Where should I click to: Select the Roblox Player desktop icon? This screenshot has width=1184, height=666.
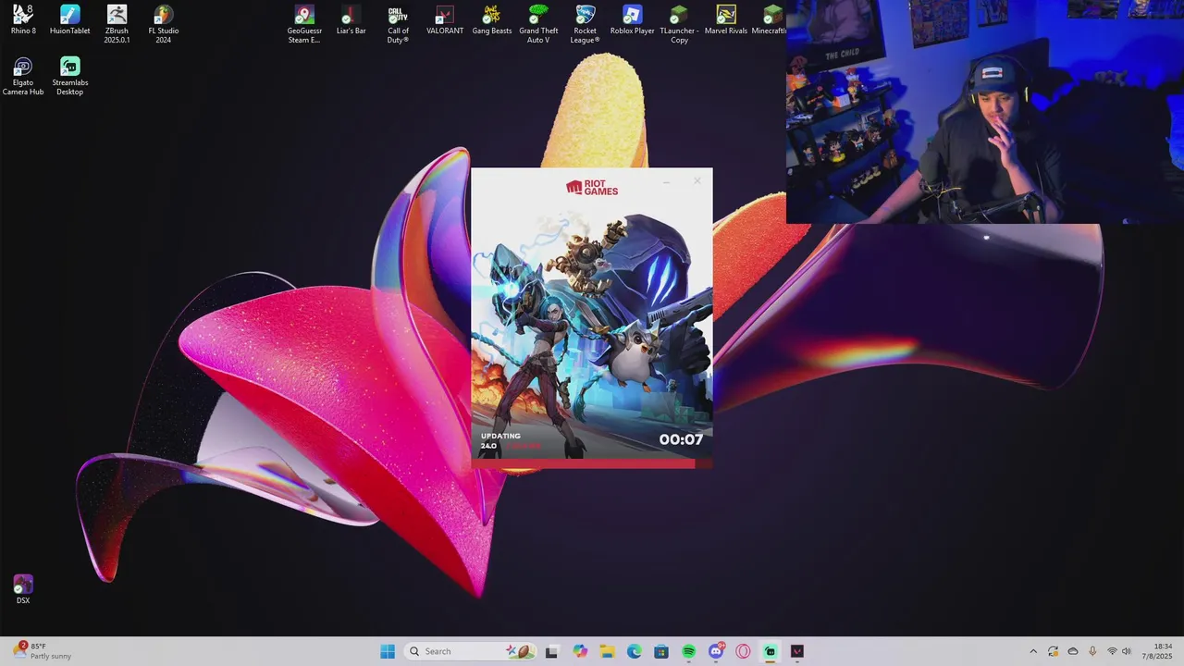[632, 19]
